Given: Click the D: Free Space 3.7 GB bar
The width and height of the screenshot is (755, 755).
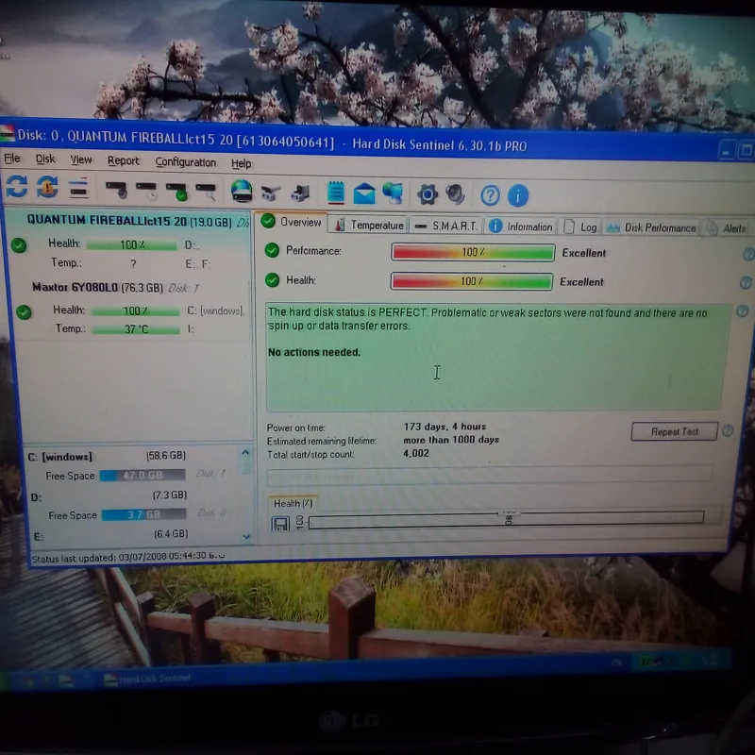Looking at the screenshot, I should click(x=143, y=514).
